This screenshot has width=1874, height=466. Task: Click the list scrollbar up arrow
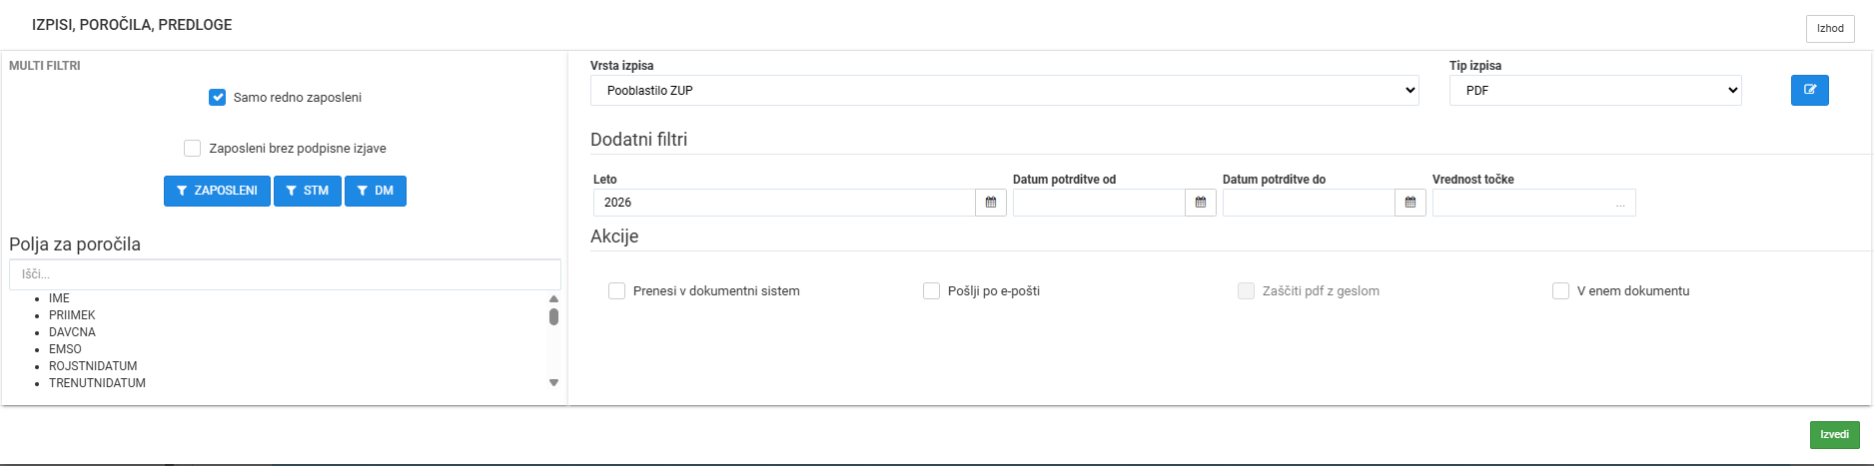(x=553, y=298)
